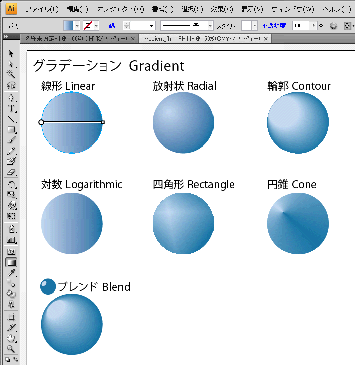Switch to 名称未設定-1 document tab

click(76, 39)
